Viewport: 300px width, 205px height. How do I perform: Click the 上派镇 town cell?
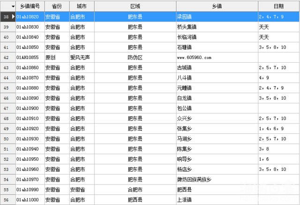(185, 200)
